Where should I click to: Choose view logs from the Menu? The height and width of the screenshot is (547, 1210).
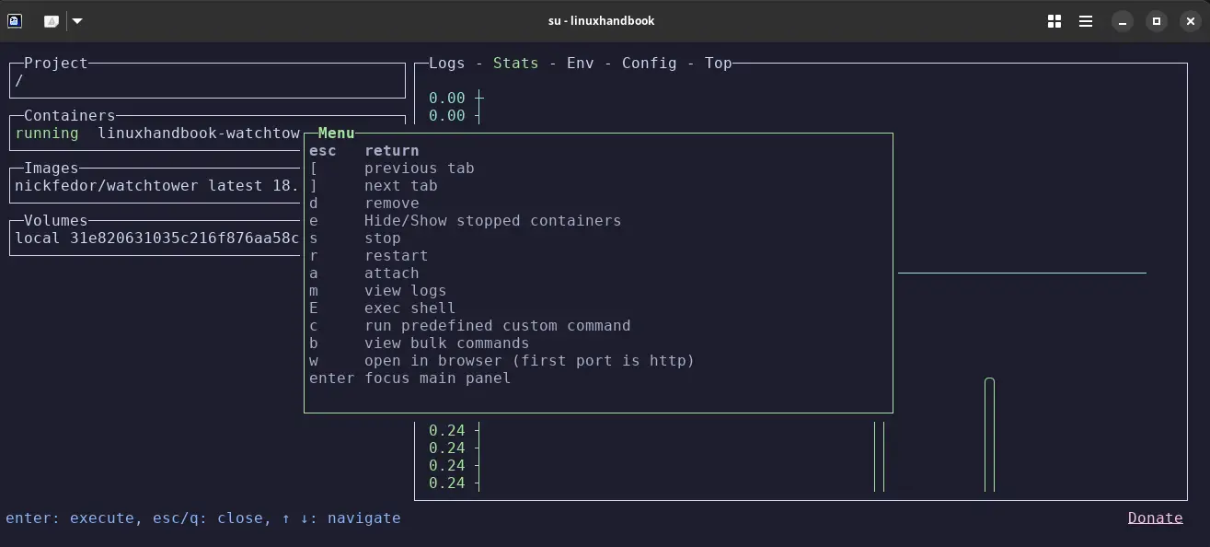[x=406, y=290]
